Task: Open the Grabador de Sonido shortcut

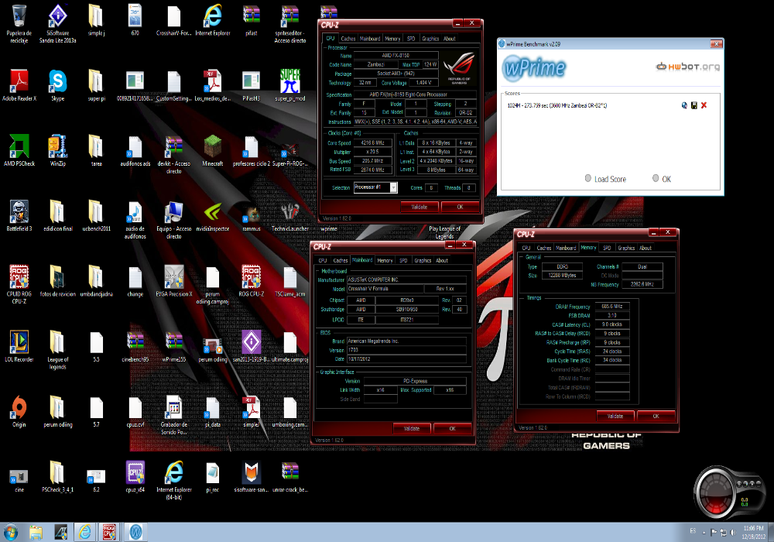Action: point(173,415)
